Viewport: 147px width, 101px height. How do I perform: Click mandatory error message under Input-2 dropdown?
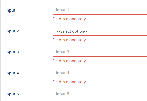(69, 40)
